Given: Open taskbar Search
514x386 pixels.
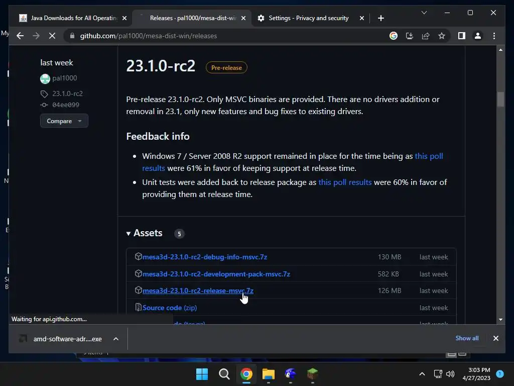Looking at the screenshot, I should coord(224,374).
